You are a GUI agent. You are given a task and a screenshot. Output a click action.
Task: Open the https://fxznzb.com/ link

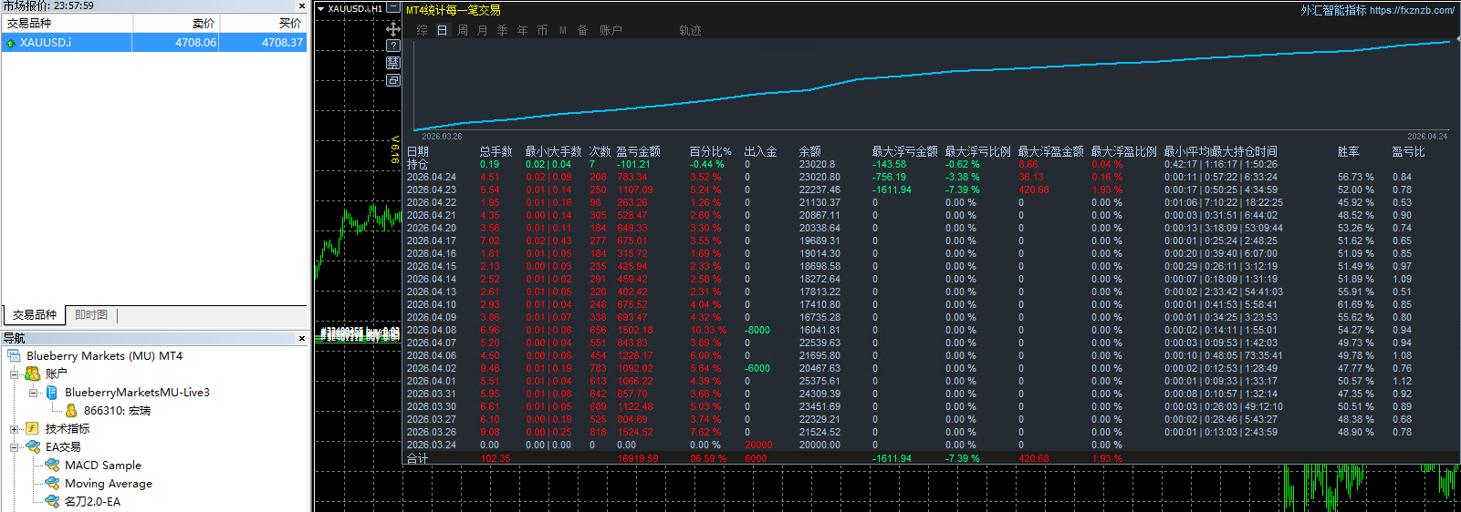(x=1412, y=10)
